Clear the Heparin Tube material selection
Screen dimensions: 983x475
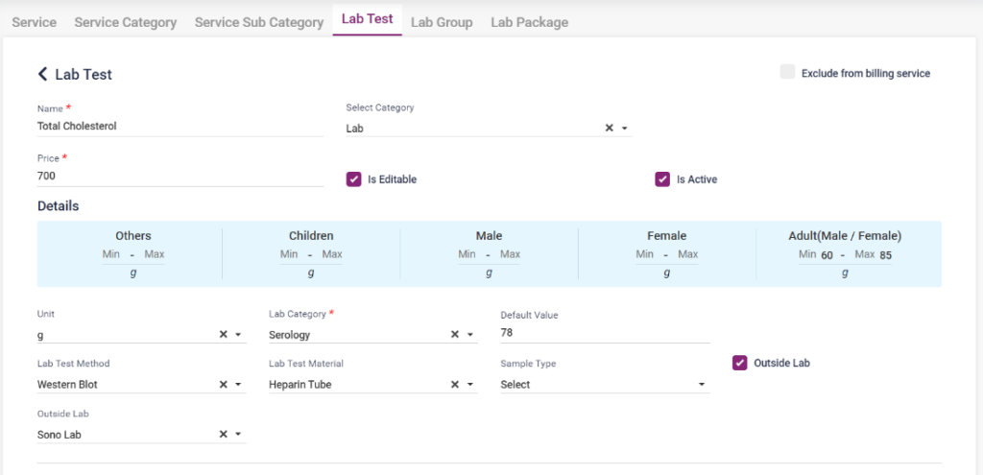[455, 385]
